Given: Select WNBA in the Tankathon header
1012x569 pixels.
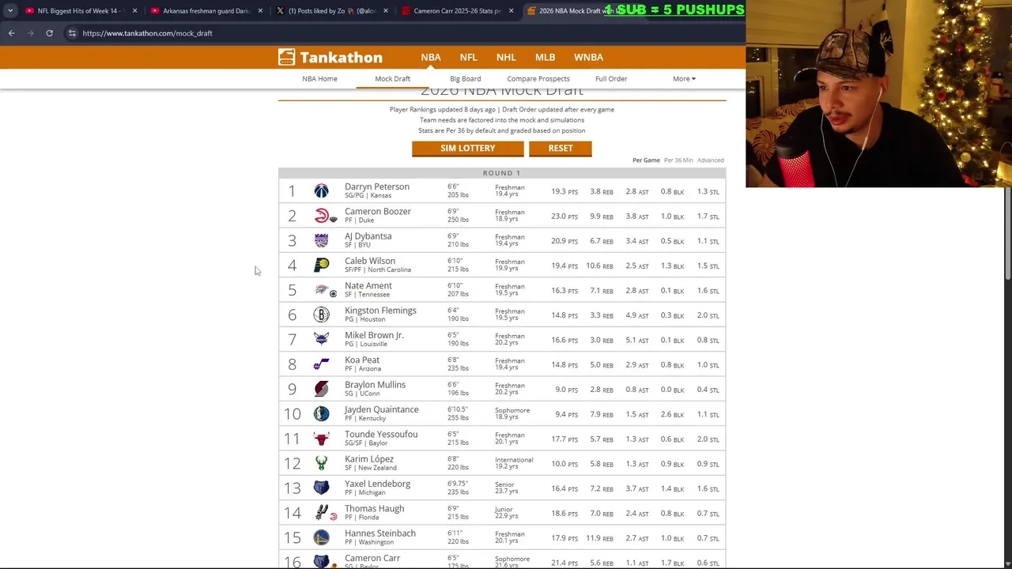Looking at the screenshot, I should tap(588, 57).
